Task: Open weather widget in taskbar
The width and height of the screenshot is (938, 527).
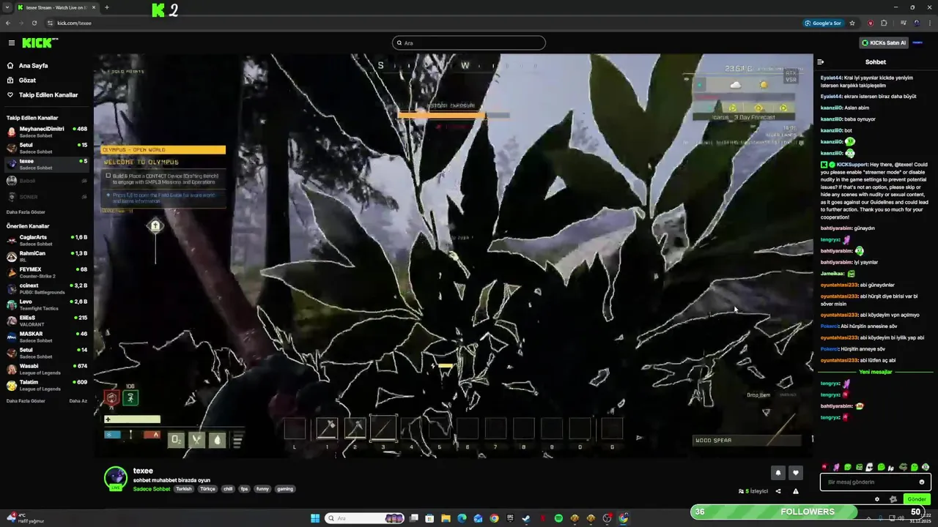Action: coord(25,518)
